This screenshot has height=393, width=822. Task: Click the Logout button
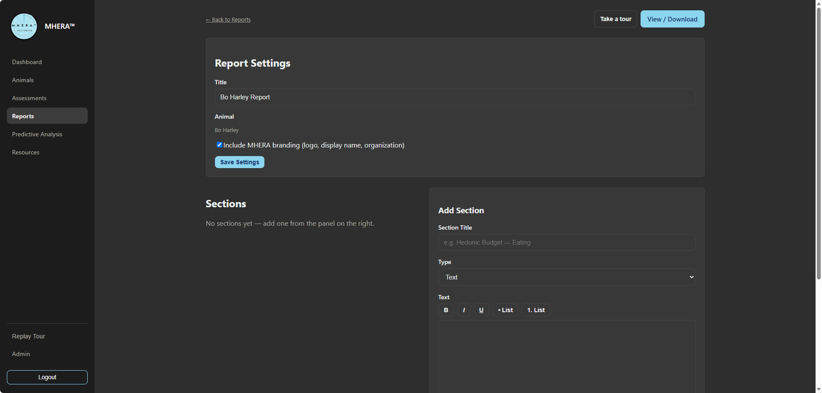click(x=47, y=377)
